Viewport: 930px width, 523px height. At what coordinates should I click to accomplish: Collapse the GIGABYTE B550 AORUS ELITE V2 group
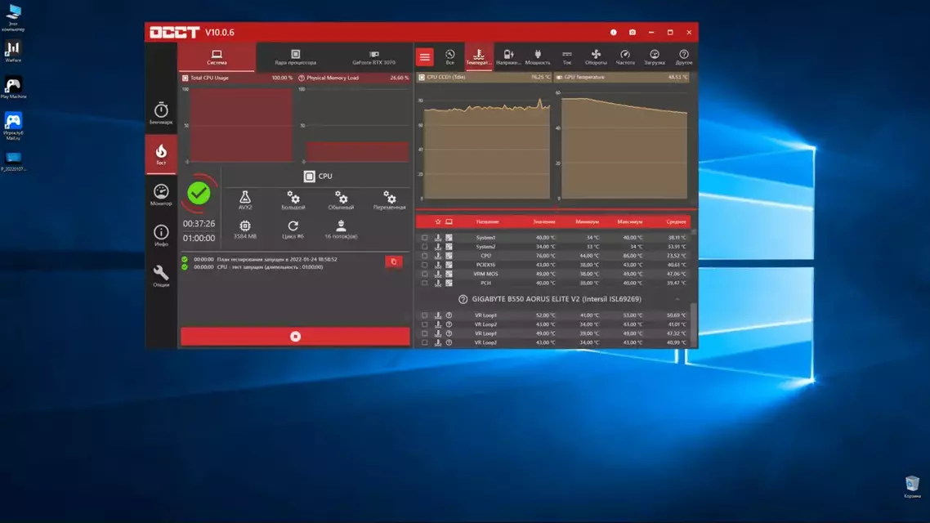point(678,299)
